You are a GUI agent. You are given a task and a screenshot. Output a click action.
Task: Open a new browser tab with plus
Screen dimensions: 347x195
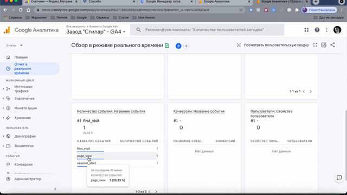click(316, 2)
